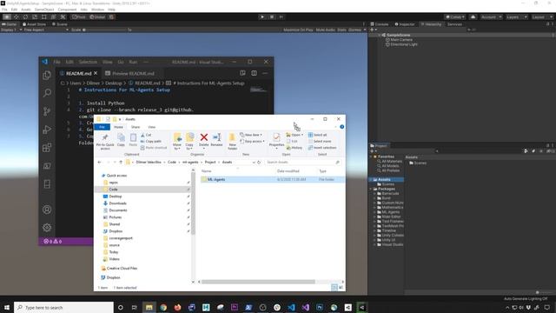
Task: Open Easy access dropdown in Explorer ribbon
Action: [x=252, y=141]
